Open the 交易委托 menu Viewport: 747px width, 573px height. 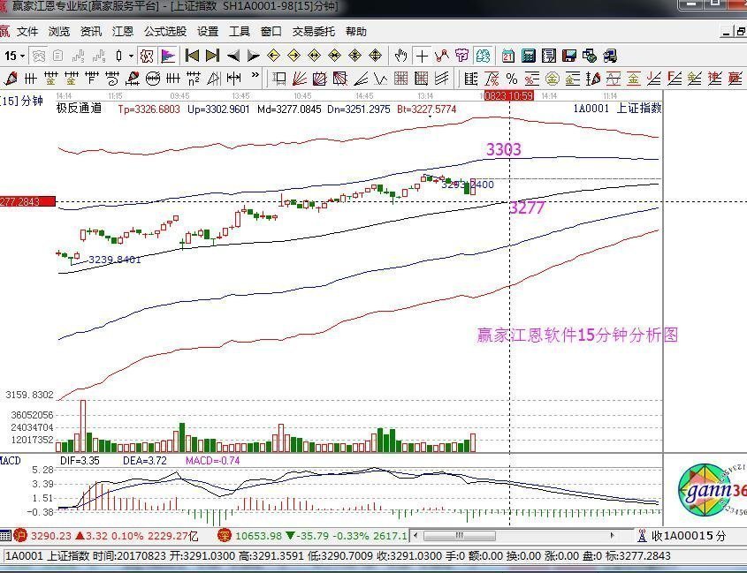314,32
